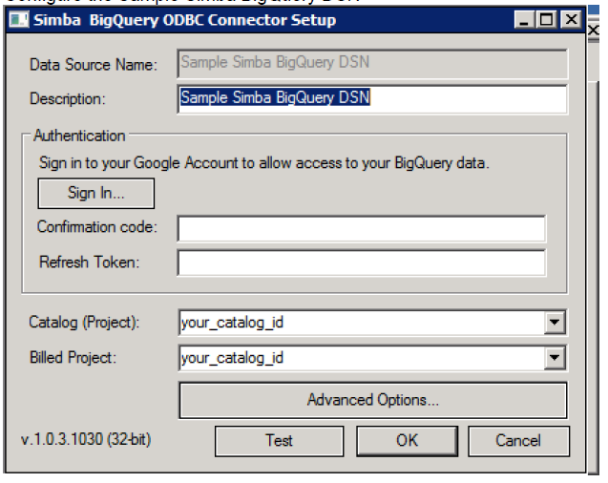Image resolution: width=608 pixels, height=483 pixels.
Task: Click the Google Account sign-in instruction text
Action: coord(264,163)
